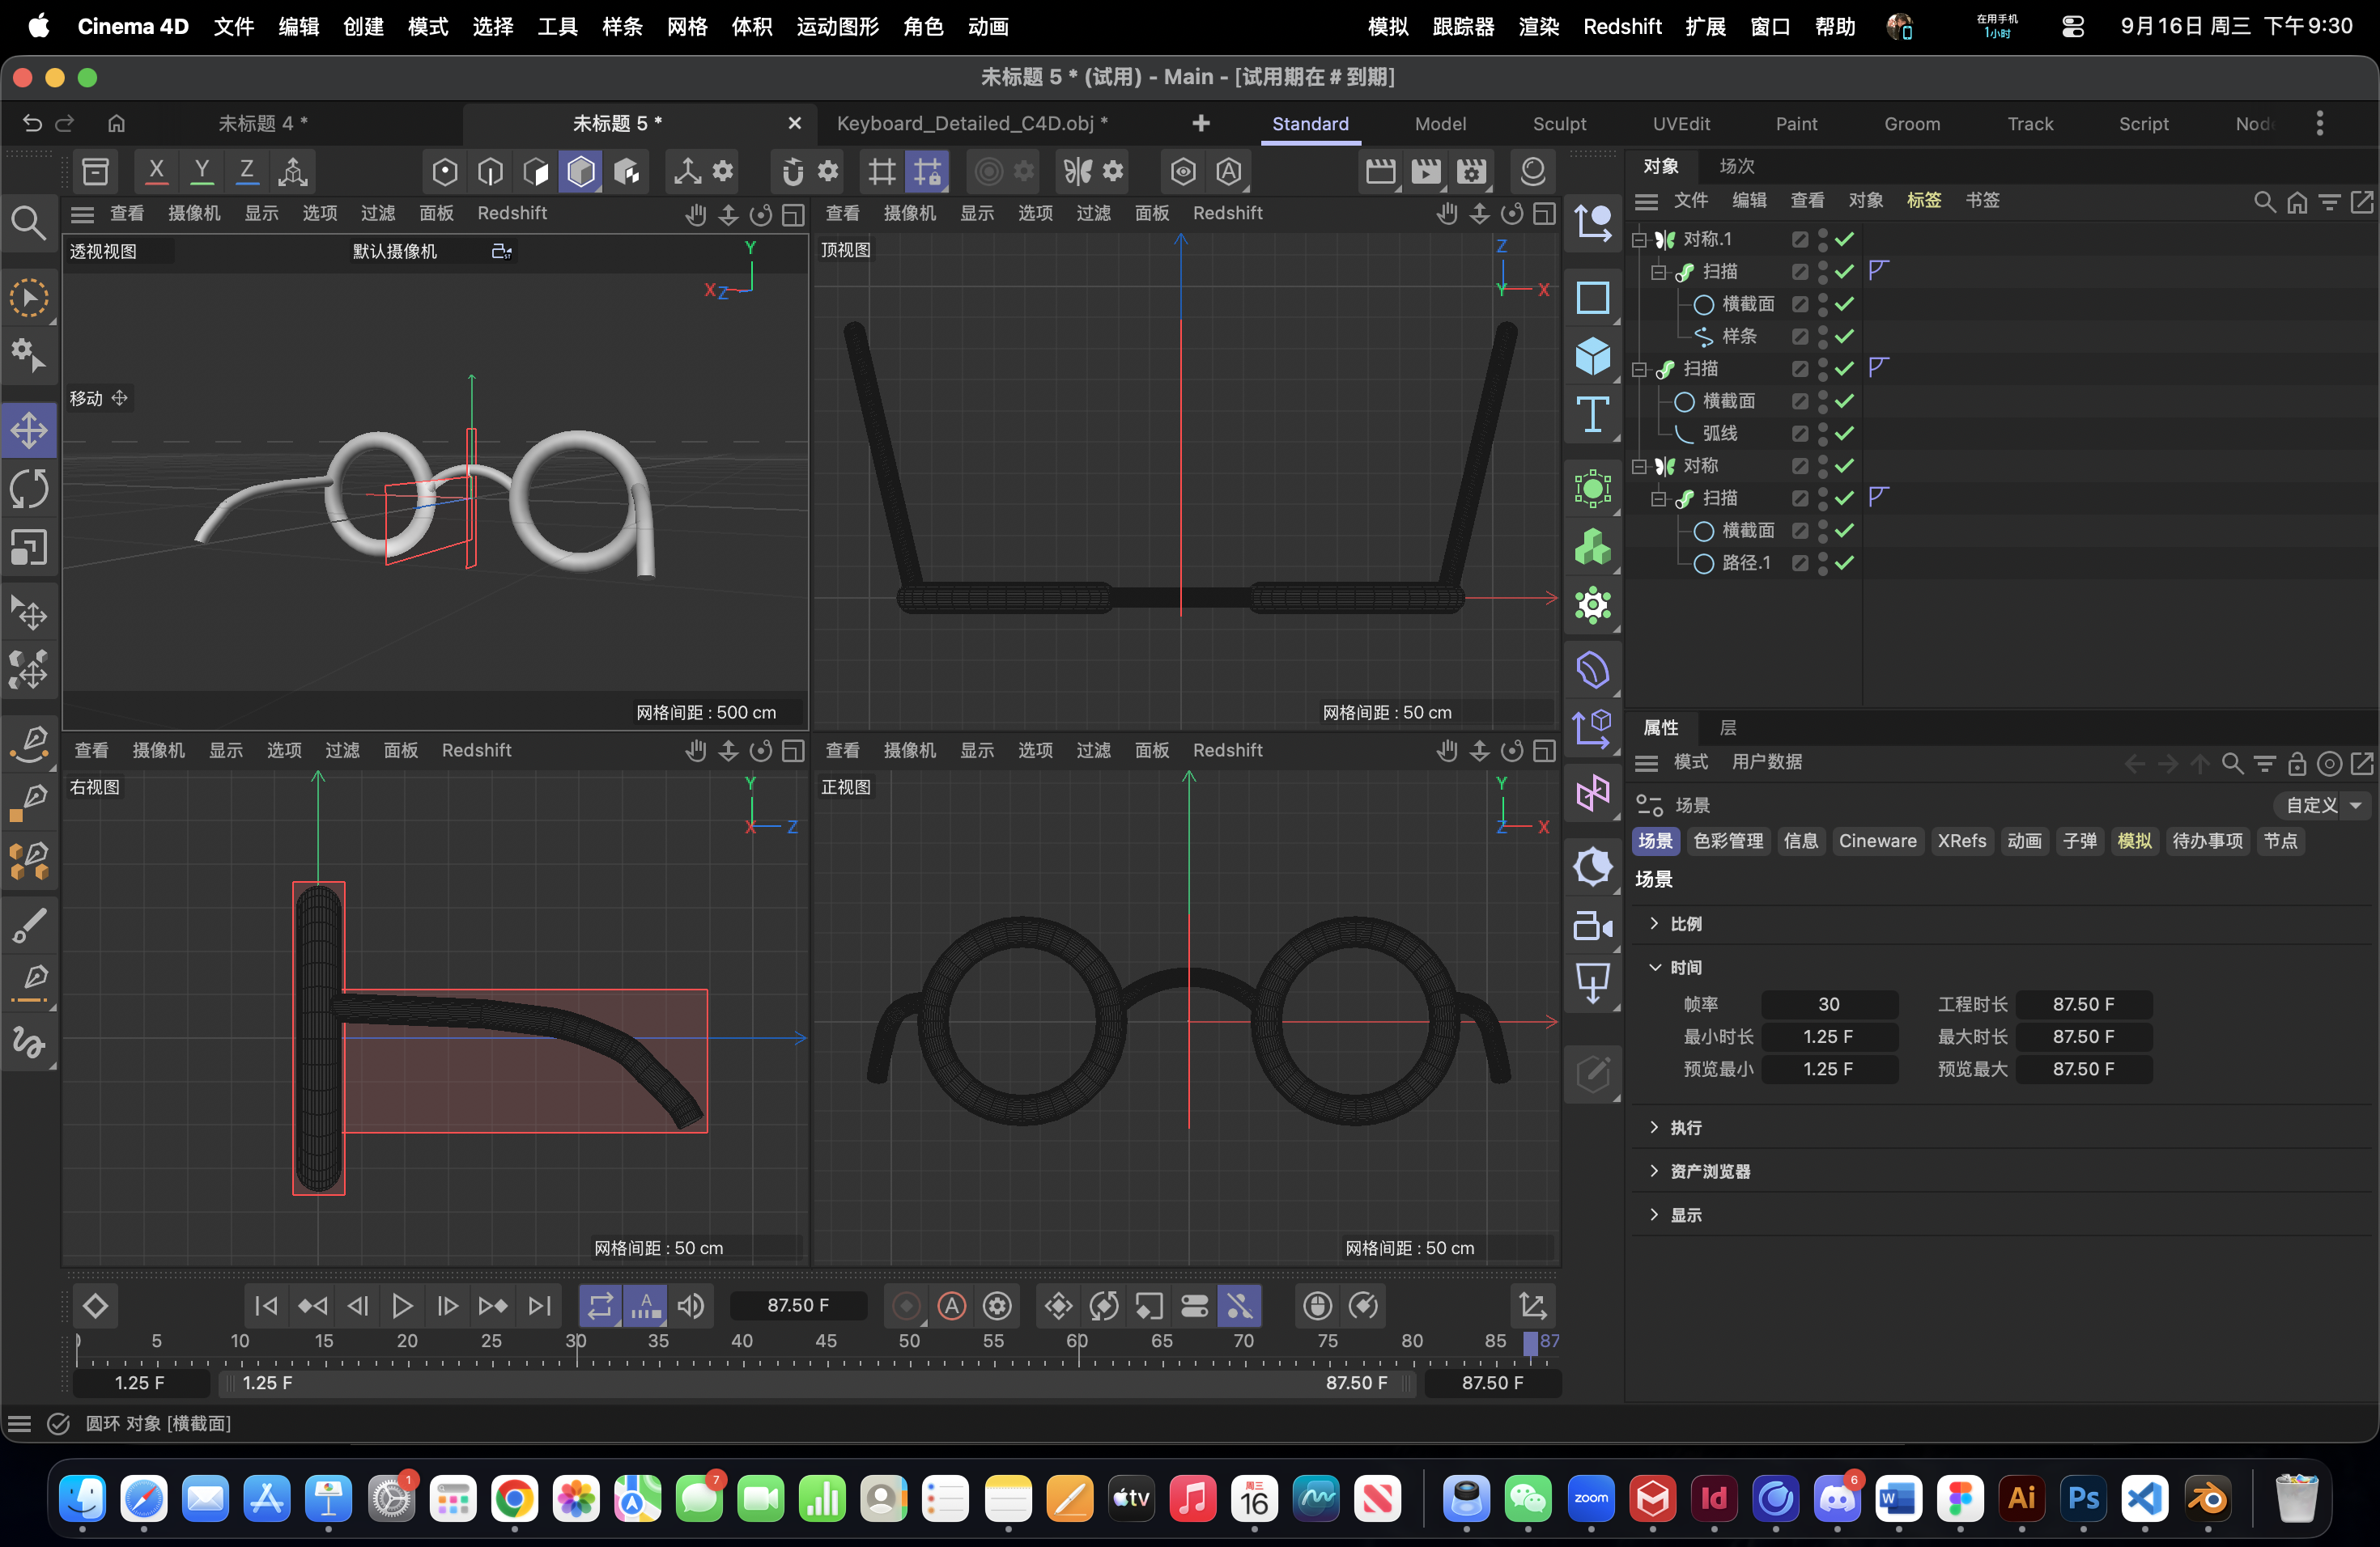Open the 待办事项 attribute tab
Image resolution: width=2380 pixels, height=1547 pixels.
click(2207, 841)
